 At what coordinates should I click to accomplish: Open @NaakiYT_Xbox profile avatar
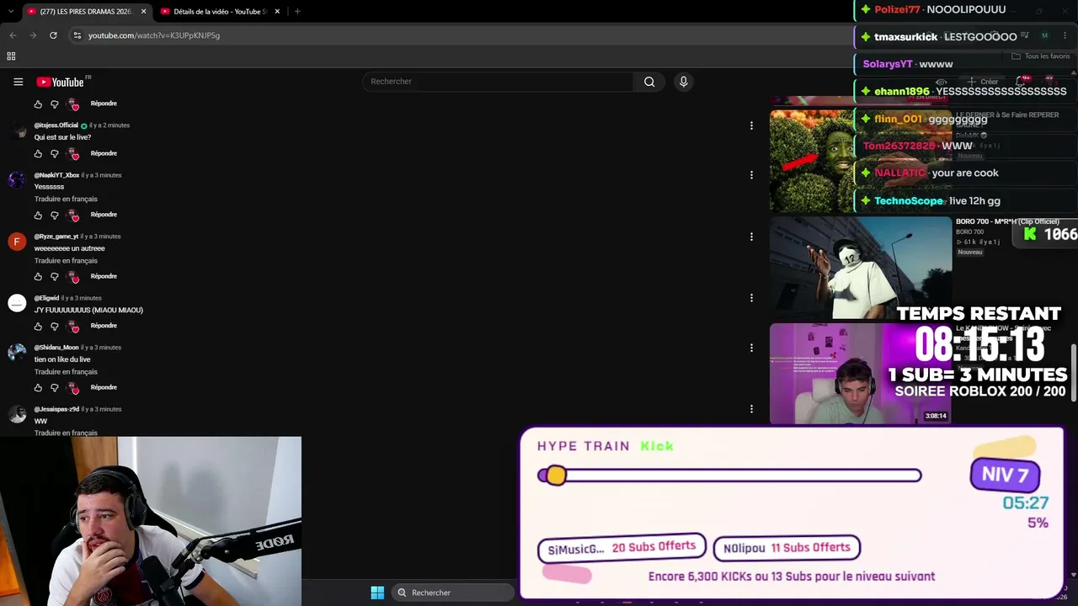[17, 180]
